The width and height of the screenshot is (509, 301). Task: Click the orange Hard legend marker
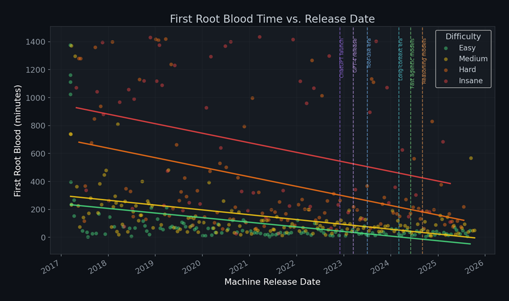coord(446,70)
